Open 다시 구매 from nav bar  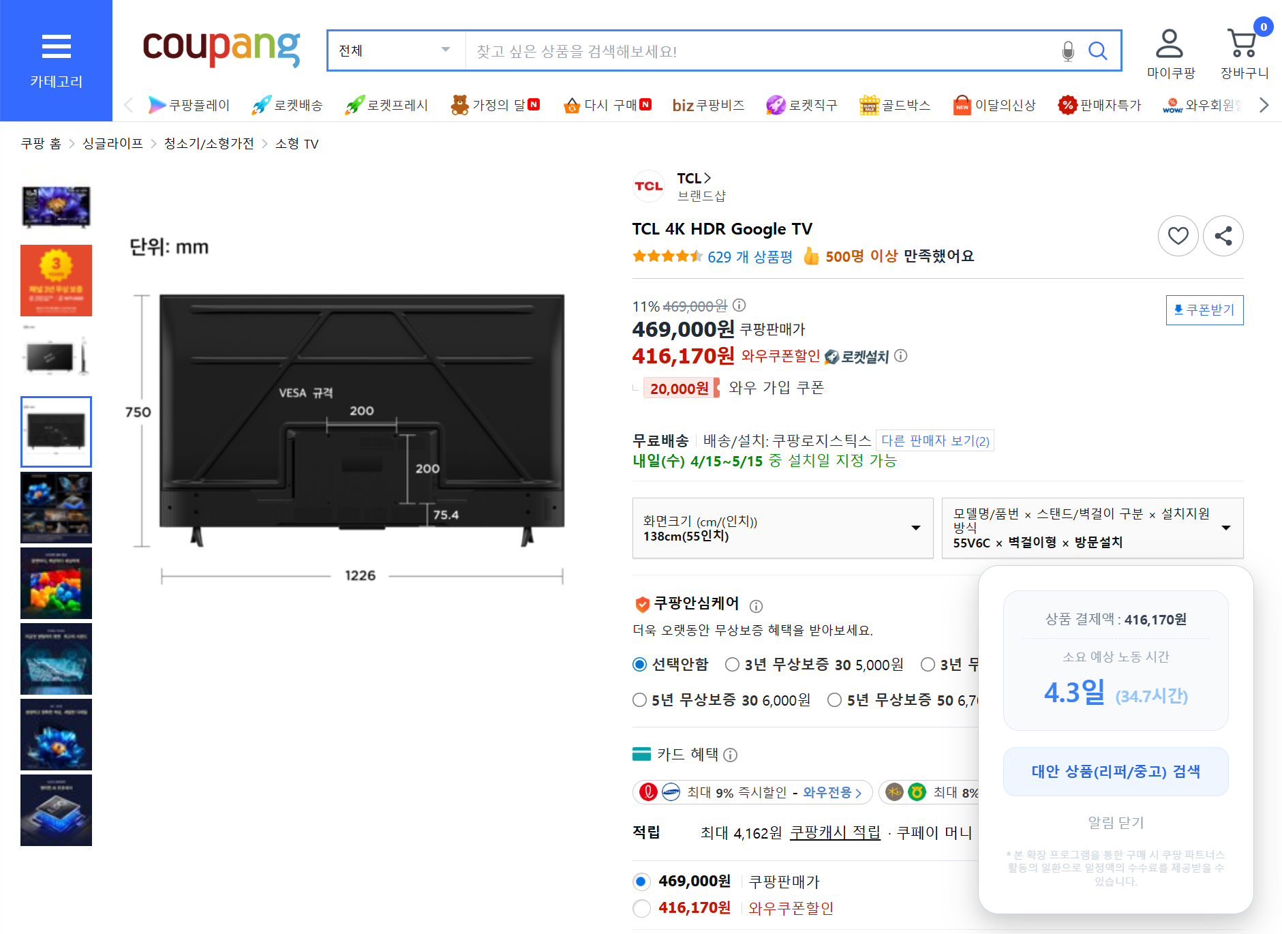[607, 105]
